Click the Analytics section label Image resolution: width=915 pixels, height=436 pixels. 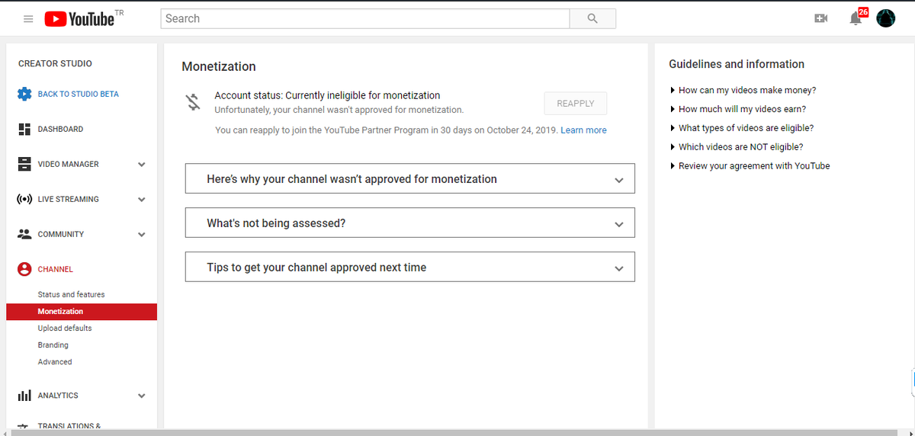pos(58,396)
